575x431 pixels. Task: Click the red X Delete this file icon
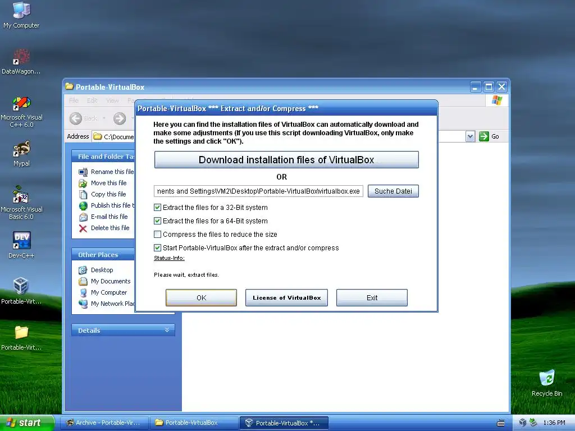click(83, 228)
